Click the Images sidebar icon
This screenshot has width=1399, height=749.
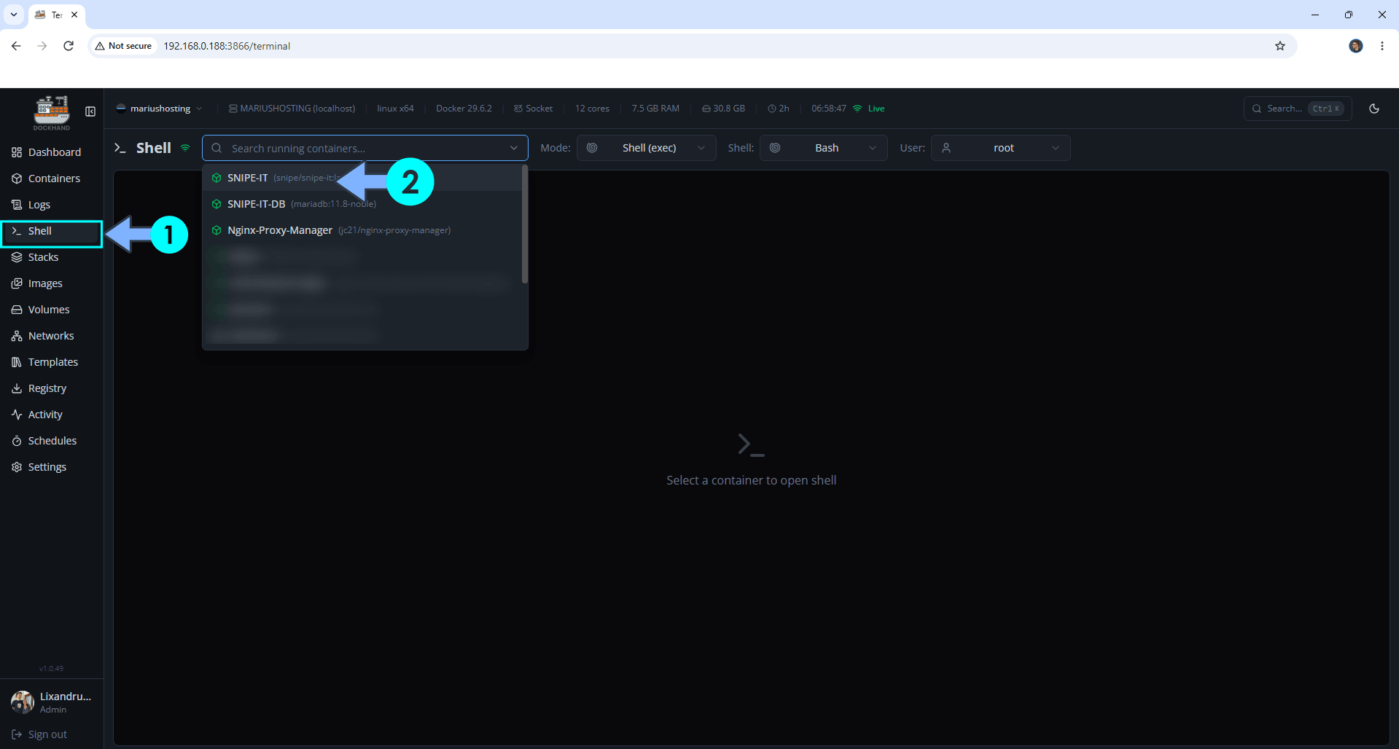(17, 283)
